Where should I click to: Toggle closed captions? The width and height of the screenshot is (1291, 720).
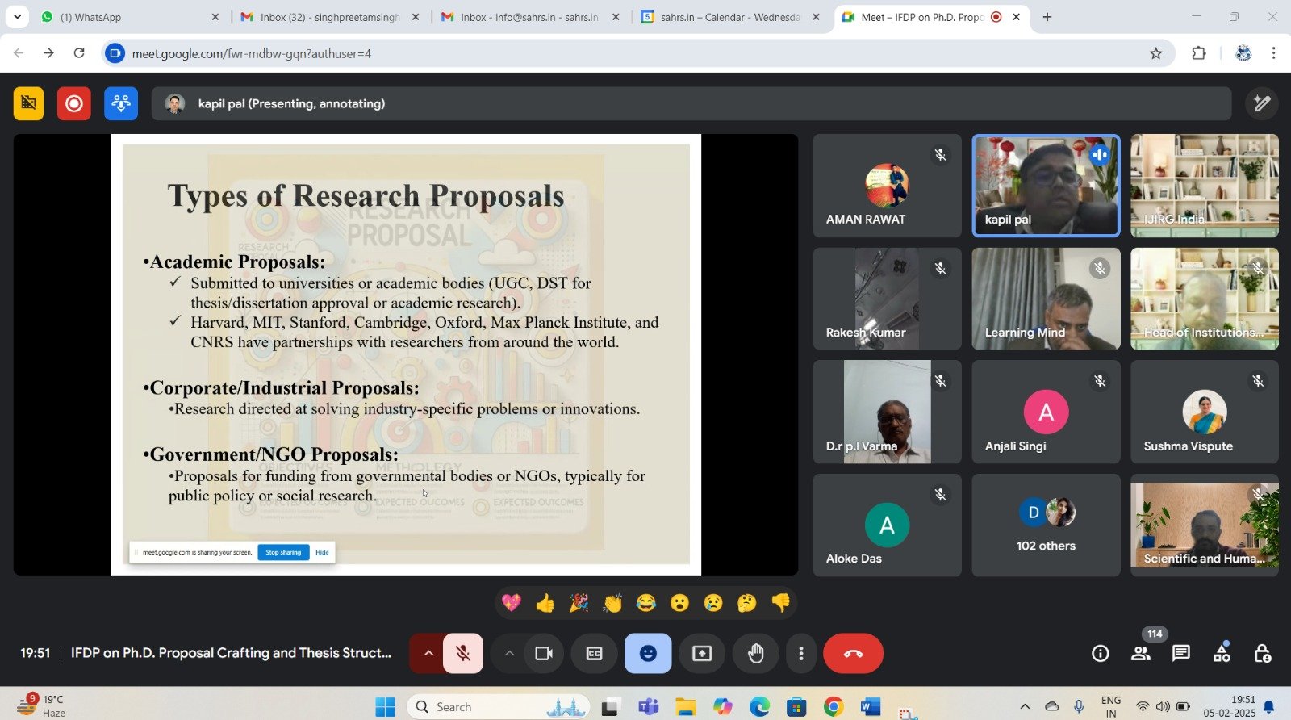tap(594, 654)
